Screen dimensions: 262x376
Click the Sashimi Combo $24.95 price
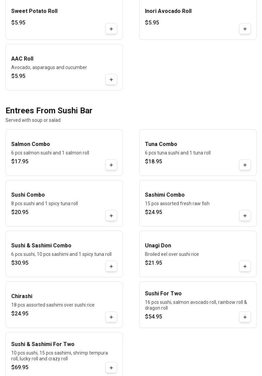tap(153, 212)
